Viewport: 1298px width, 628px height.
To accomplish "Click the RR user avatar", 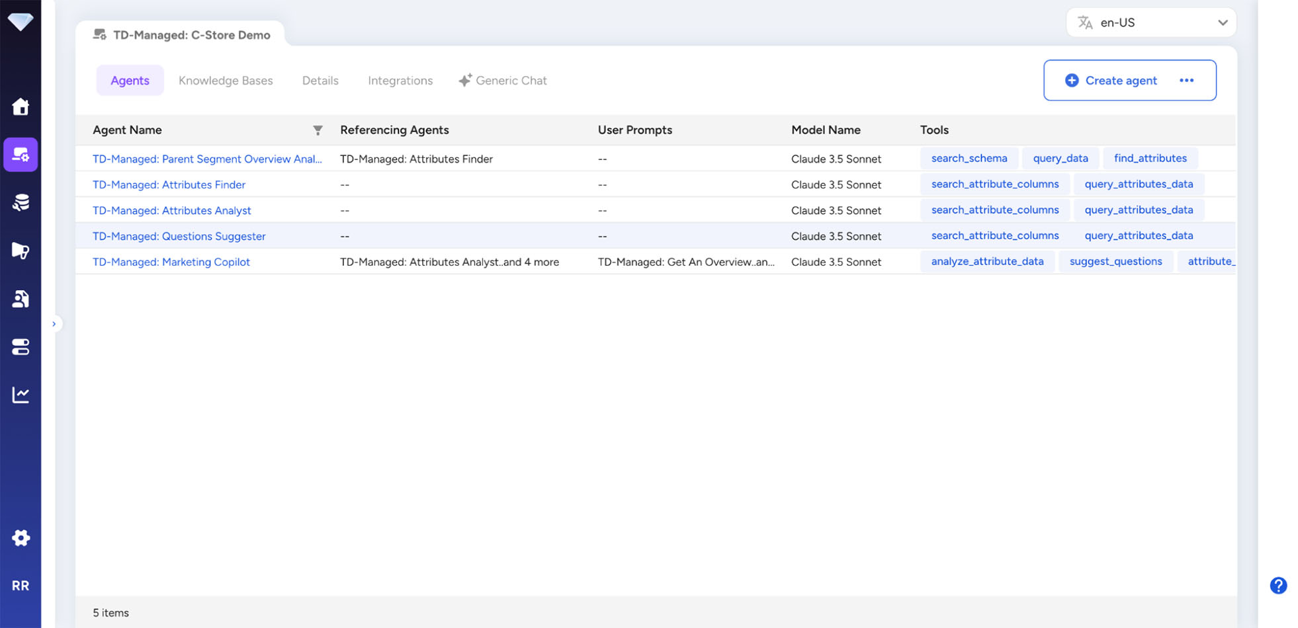I will (x=21, y=586).
